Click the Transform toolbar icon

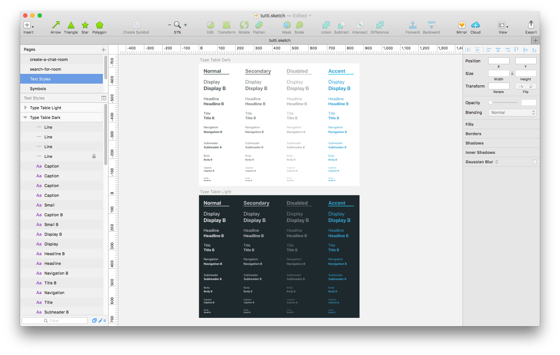(x=227, y=25)
